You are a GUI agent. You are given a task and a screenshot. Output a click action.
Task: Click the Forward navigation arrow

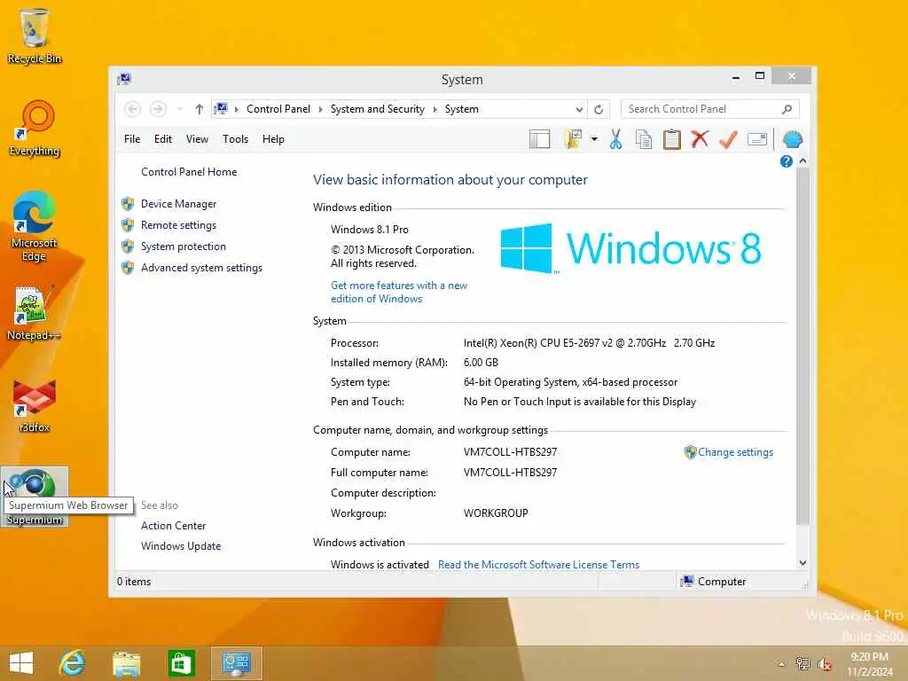(x=158, y=109)
